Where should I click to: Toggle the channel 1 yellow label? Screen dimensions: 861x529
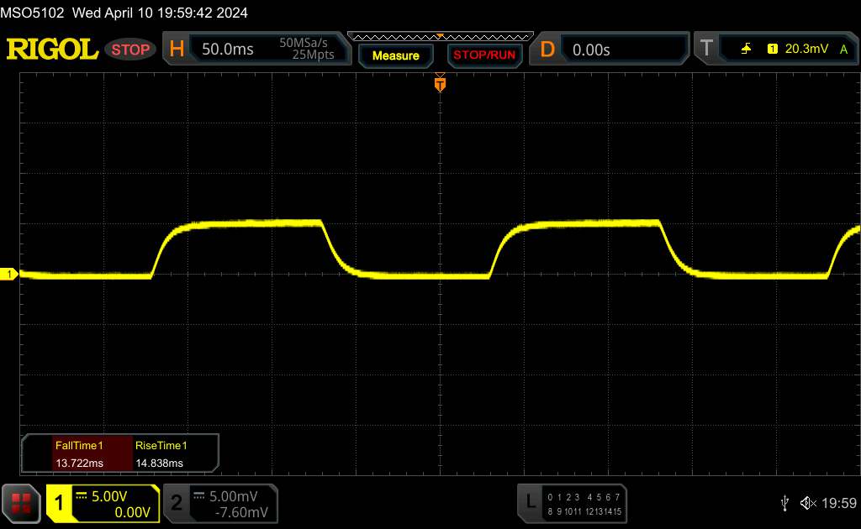[59, 503]
